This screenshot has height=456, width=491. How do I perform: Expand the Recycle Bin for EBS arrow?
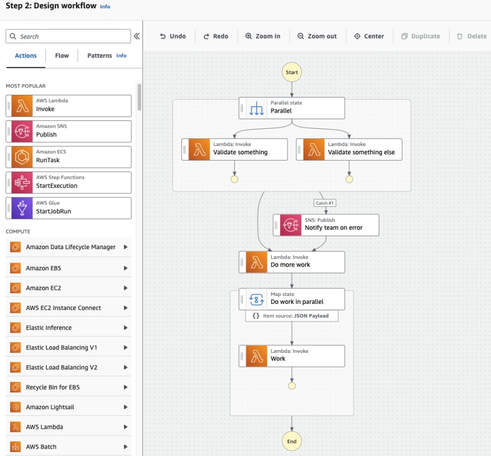[x=126, y=387]
